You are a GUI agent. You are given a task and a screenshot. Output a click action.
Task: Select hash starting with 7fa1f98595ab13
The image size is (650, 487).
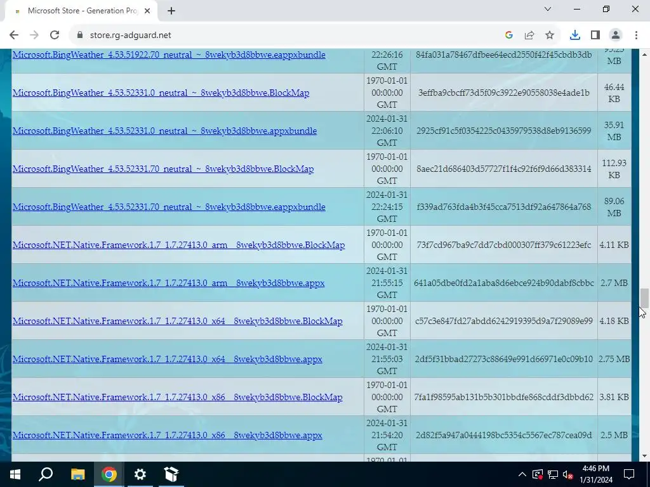point(503,398)
